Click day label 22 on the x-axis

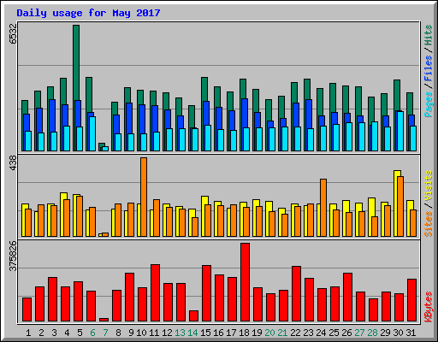[295, 333]
